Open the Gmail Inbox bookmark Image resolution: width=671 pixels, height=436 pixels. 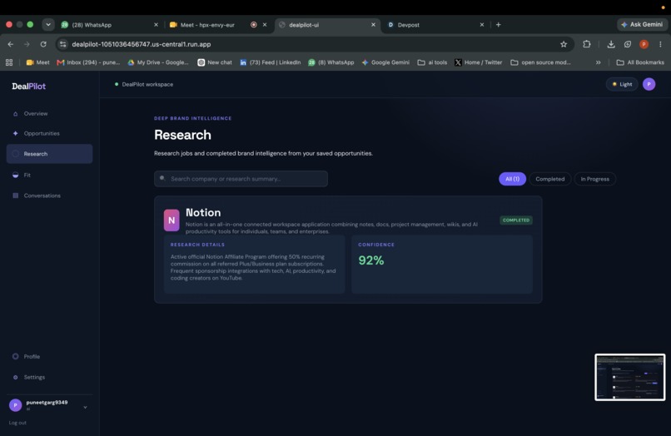(88, 62)
